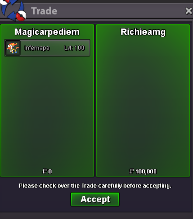Click the Magicarpediem player name
193x219 pixels.
coord(47,32)
